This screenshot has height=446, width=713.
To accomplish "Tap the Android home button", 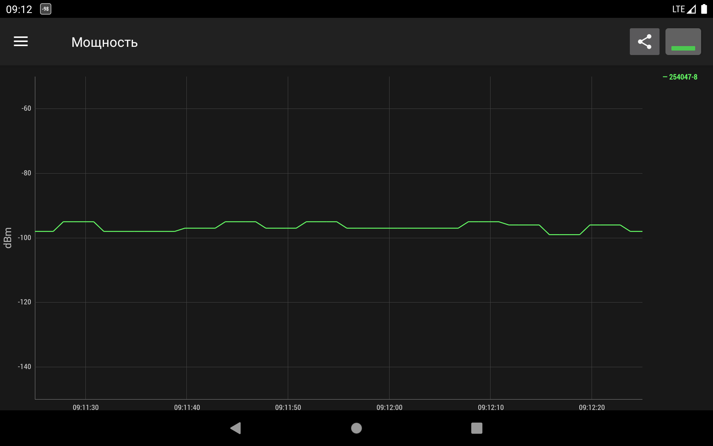I will tap(356, 428).
